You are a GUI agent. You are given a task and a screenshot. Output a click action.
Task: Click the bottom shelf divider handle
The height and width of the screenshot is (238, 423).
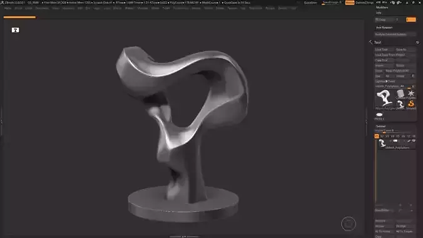point(184,237)
